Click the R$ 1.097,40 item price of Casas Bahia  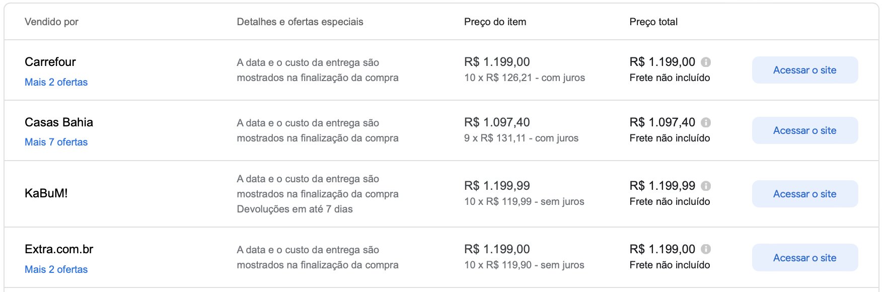click(497, 122)
